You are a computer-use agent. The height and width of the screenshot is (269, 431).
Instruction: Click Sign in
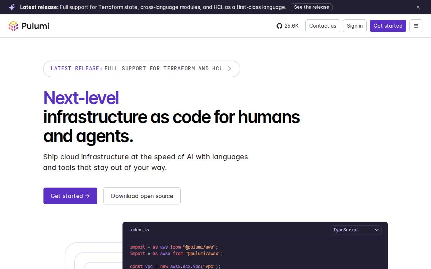[355, 26]
